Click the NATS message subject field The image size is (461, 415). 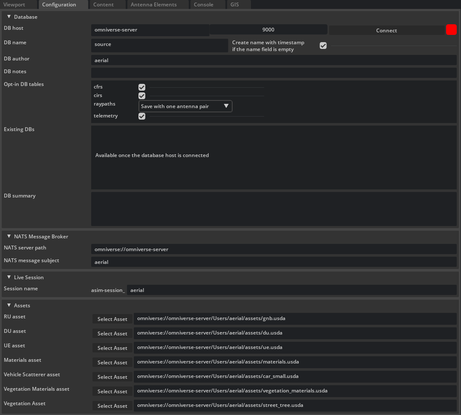(274, 262)
